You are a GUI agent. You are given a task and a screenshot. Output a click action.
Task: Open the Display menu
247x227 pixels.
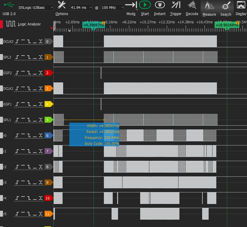[x=241, y=8]
